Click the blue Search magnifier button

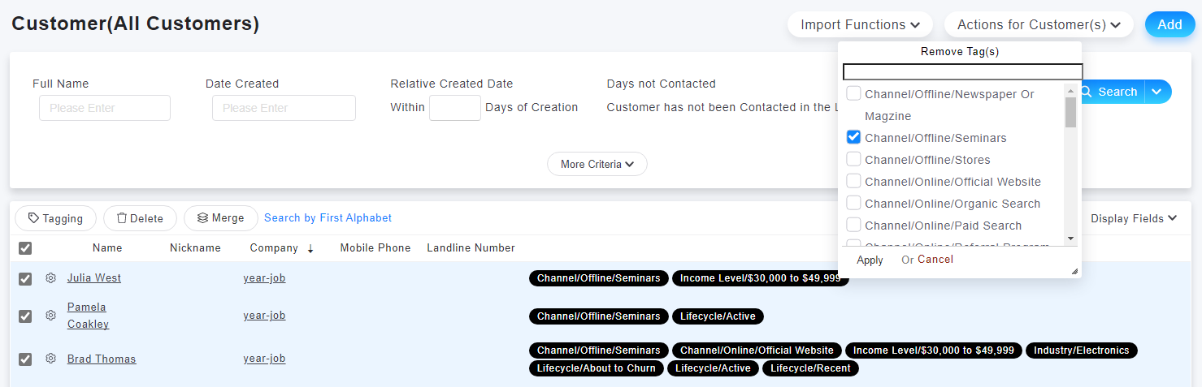click(x=1109, y=92)
